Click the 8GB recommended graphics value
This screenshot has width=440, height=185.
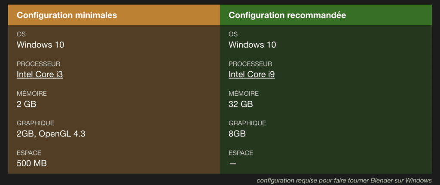237,134
